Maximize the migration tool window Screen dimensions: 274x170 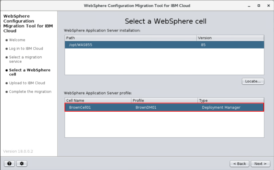(259, 6)
